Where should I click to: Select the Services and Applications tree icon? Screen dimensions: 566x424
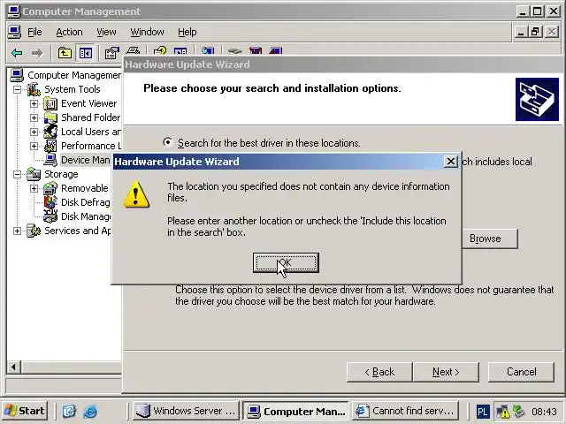(x=34, y=231)
